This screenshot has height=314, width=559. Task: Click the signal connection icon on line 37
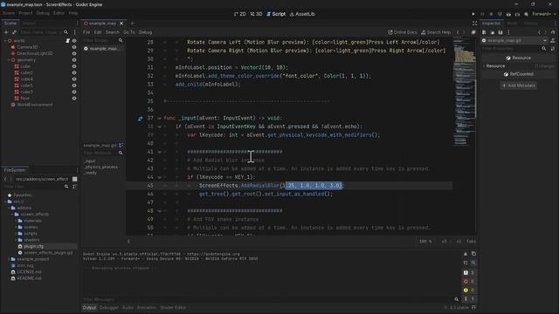[141, 119]
